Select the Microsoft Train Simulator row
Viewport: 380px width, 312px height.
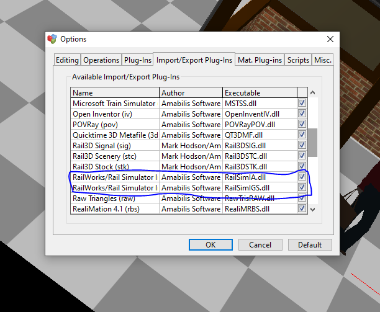coord(189,104)
